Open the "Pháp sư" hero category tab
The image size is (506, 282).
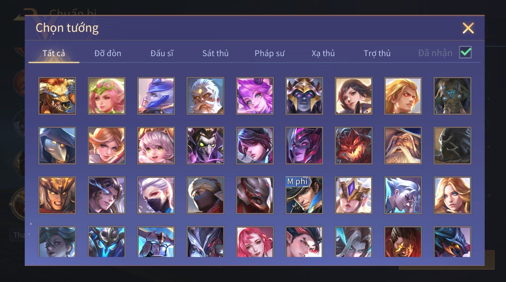click(x=270, y=53)
